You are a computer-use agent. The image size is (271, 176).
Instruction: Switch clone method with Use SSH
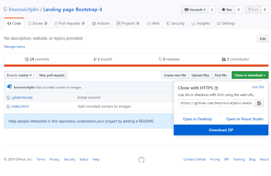click(x=258, y=87)
